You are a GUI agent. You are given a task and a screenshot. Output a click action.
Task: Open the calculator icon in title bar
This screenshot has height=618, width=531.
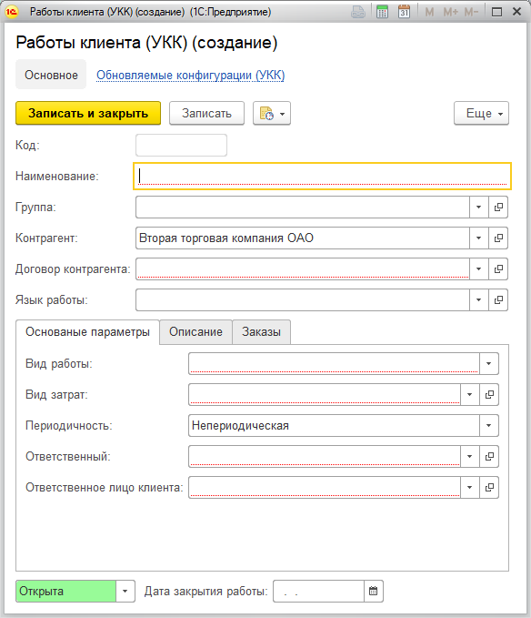(x=382, y=12)
